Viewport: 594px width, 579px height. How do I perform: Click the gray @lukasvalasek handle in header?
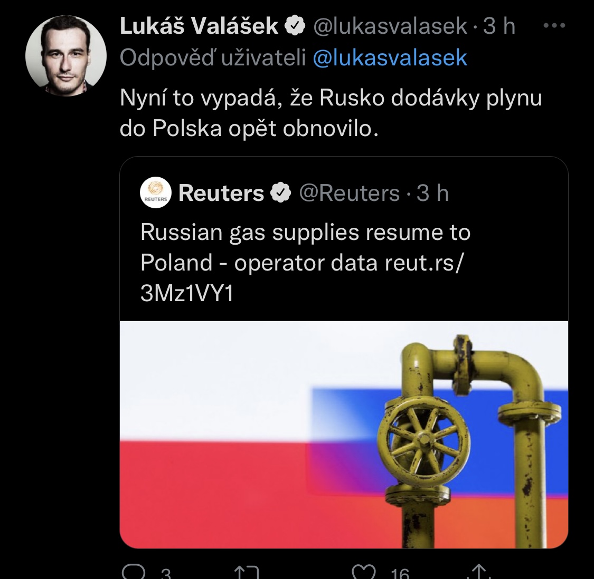click(390, 26)
